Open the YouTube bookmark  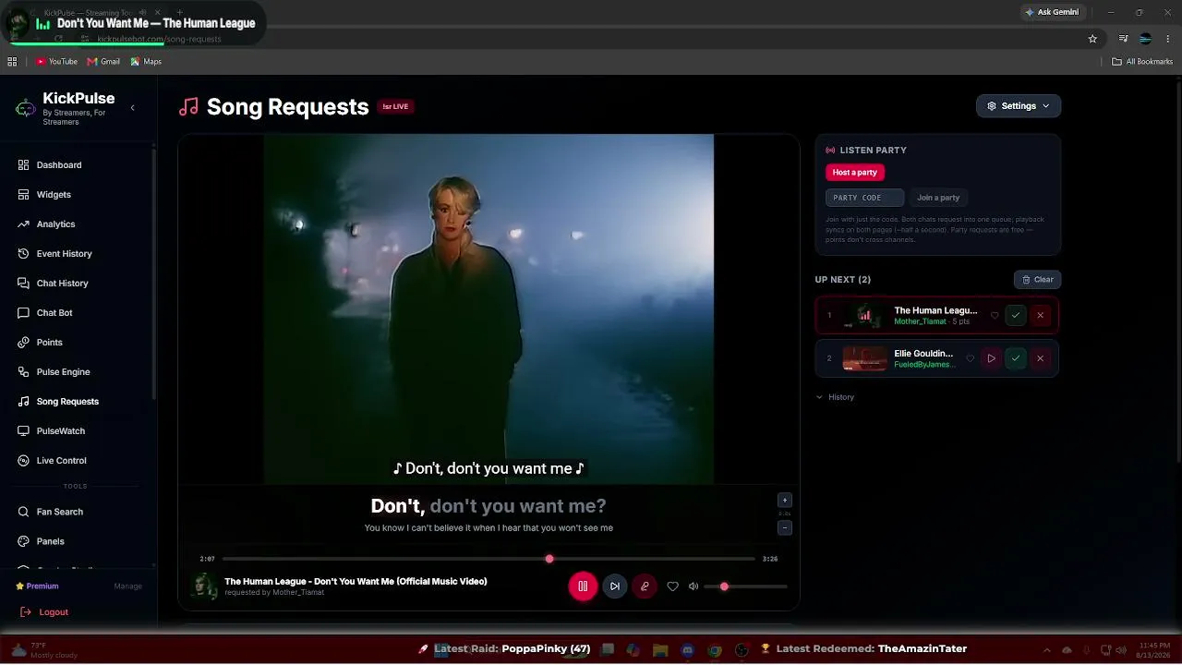point(56,62)
